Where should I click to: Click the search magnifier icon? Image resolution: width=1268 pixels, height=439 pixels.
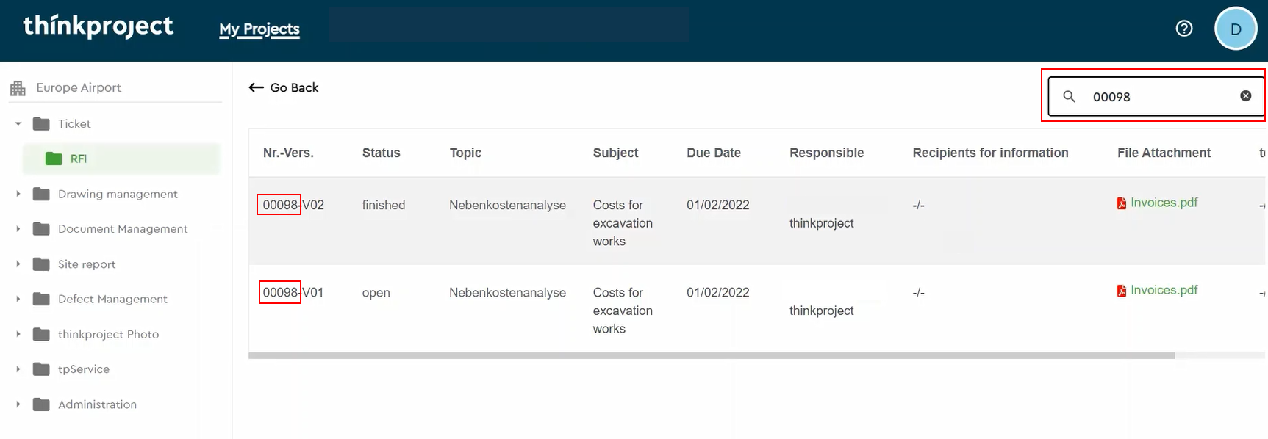click(1070, 96)
